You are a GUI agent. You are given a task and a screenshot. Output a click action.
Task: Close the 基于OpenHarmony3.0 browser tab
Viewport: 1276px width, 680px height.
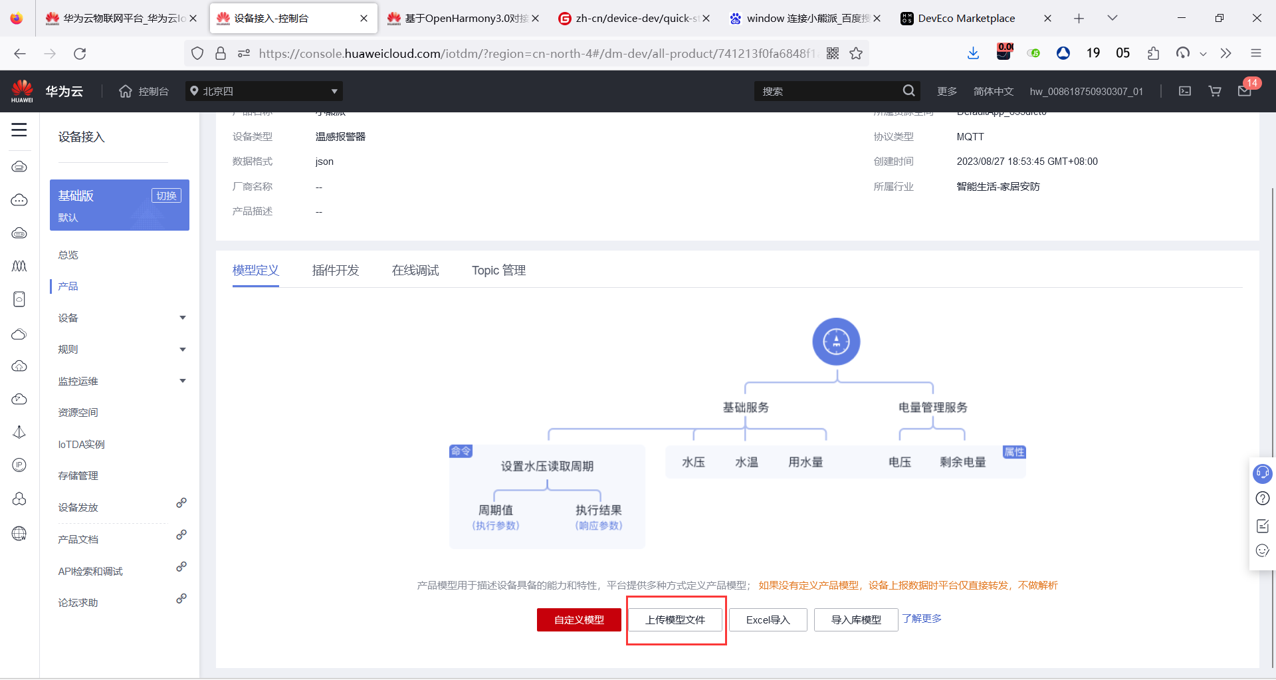pos(535,19)
